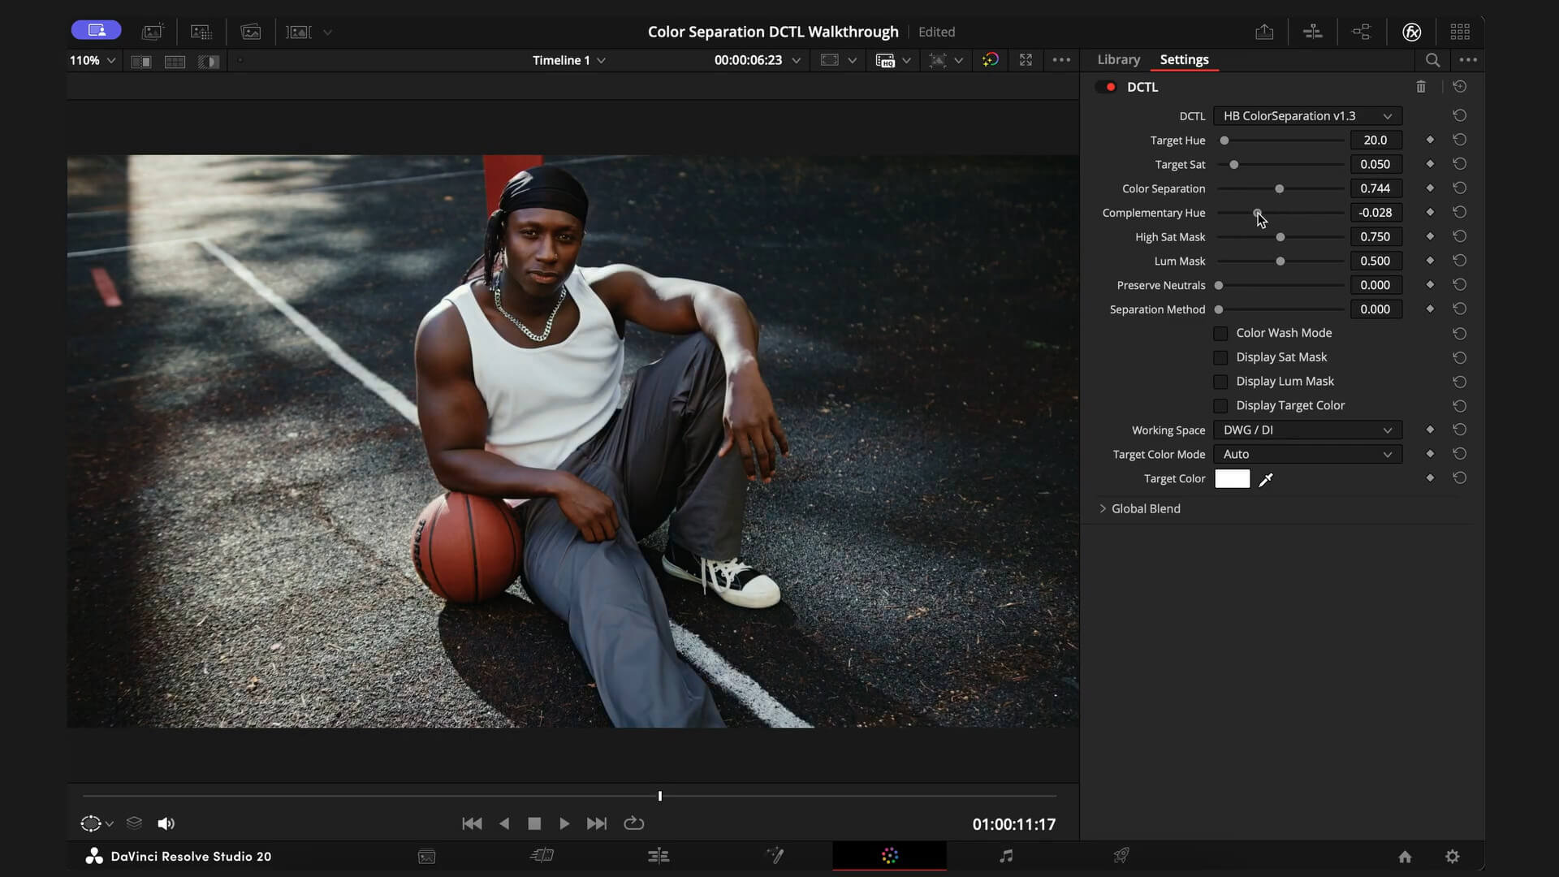1559x877 pixels.
Task: Reset the entire DCTL effect
Action: point(1460,87)
